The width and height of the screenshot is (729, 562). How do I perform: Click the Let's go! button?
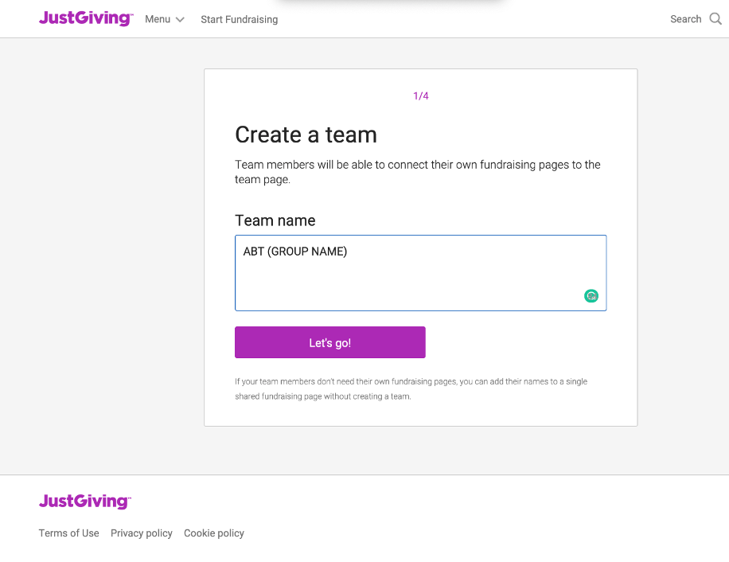(x=329, y=342)
